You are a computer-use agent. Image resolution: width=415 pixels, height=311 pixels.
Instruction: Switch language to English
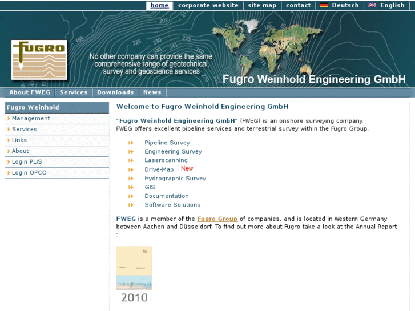[x=392, y=5]
